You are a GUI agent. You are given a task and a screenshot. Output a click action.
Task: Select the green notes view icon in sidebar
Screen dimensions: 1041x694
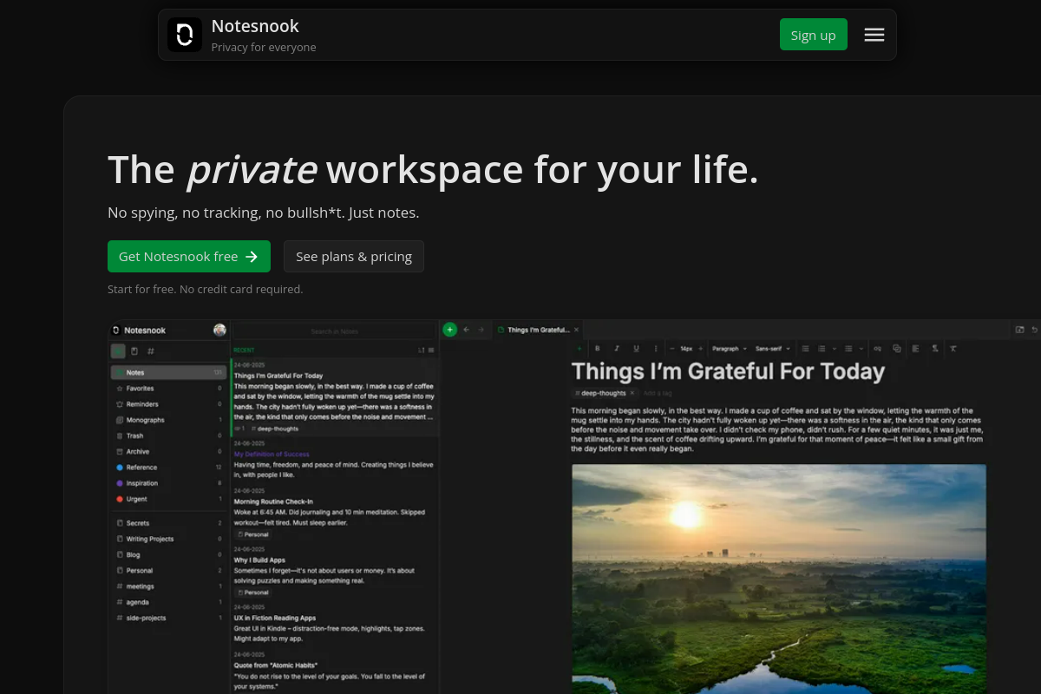tap(118, 351)
